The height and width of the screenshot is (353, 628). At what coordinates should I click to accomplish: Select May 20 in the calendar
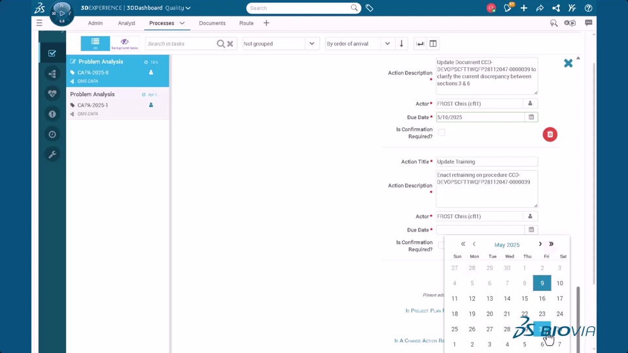[x=489, y=314]
